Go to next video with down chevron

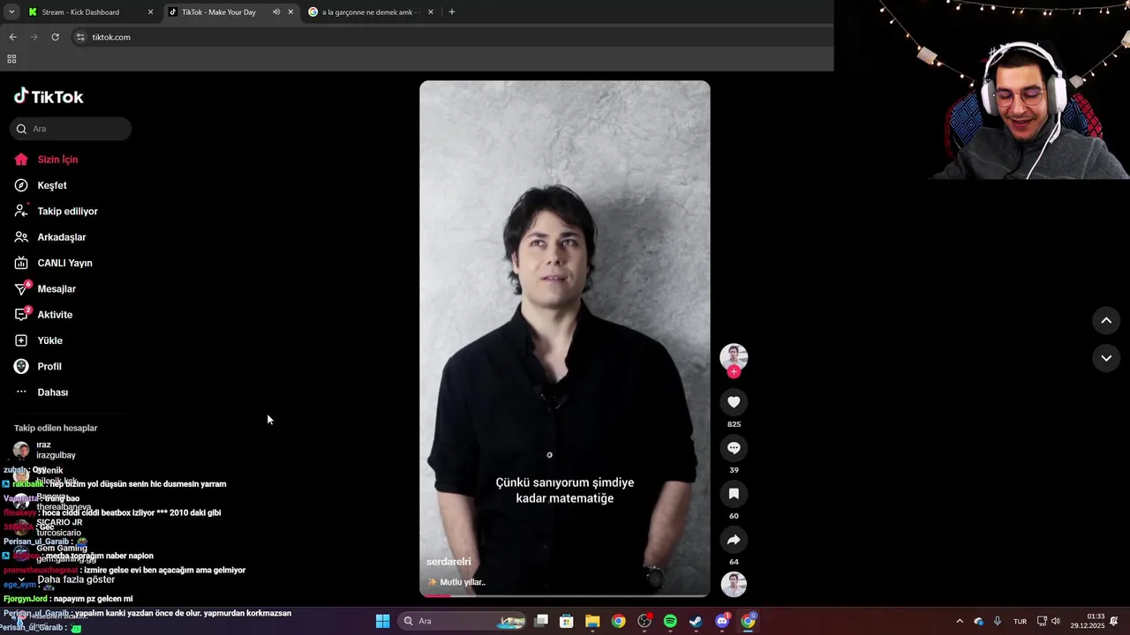(1106, 358)
